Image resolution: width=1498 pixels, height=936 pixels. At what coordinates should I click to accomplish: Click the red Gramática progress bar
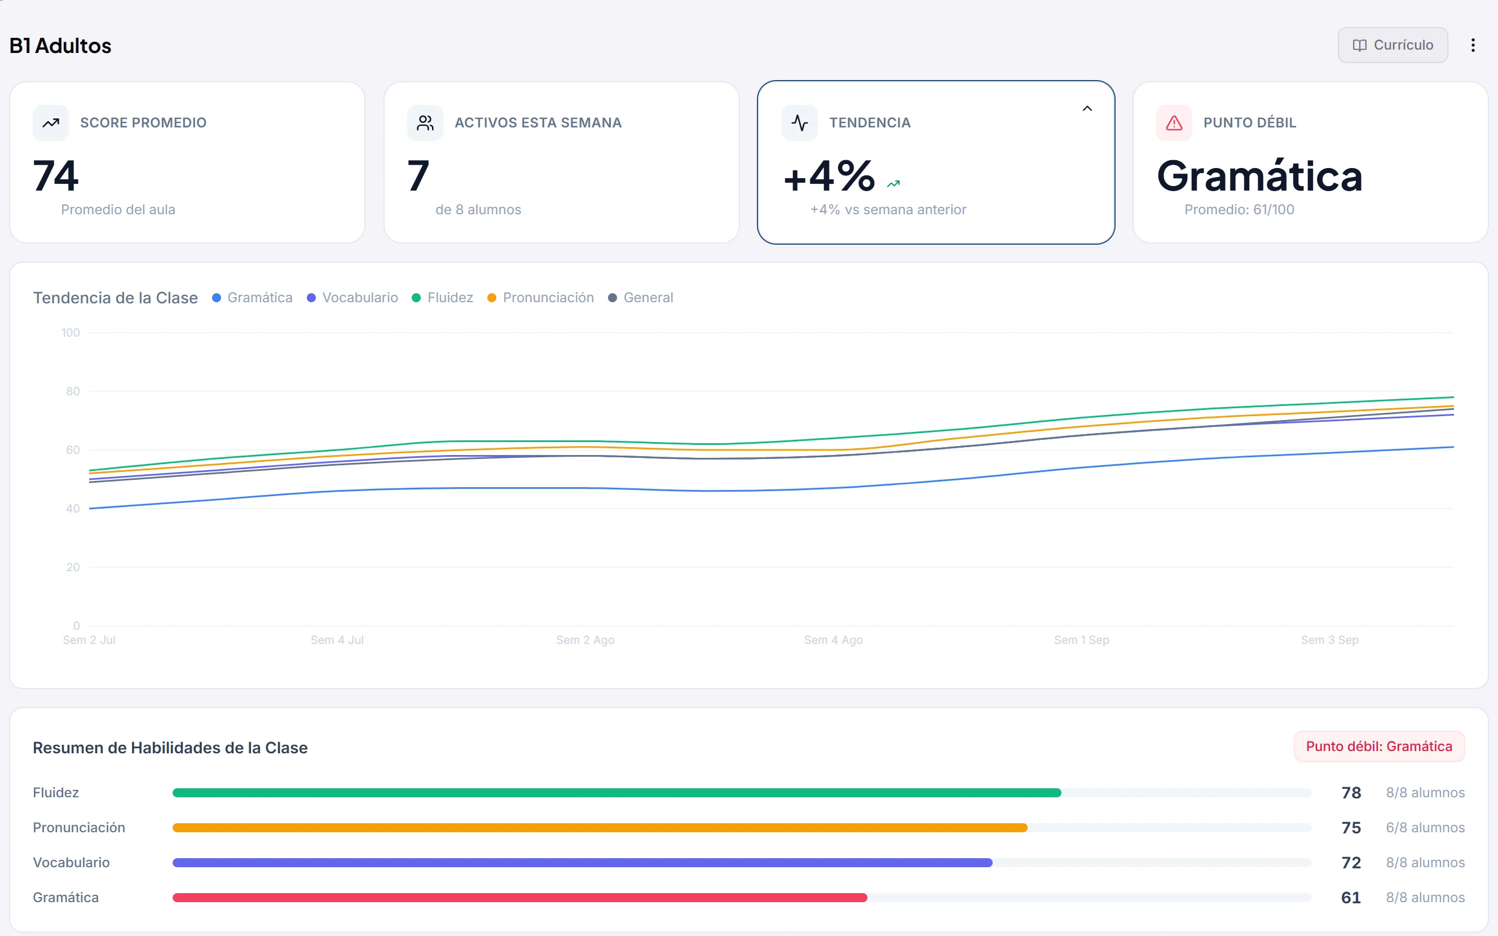coord(520,898)
